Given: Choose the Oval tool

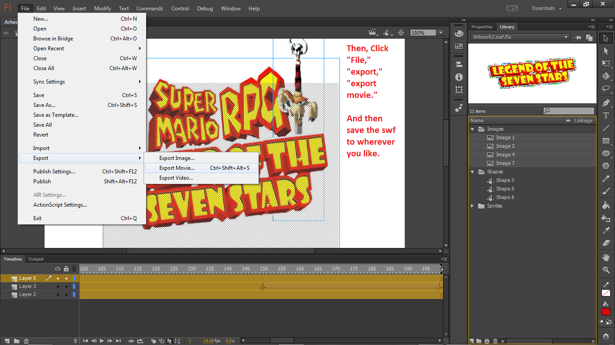Looking at the screenshot, I should point(606,153).
